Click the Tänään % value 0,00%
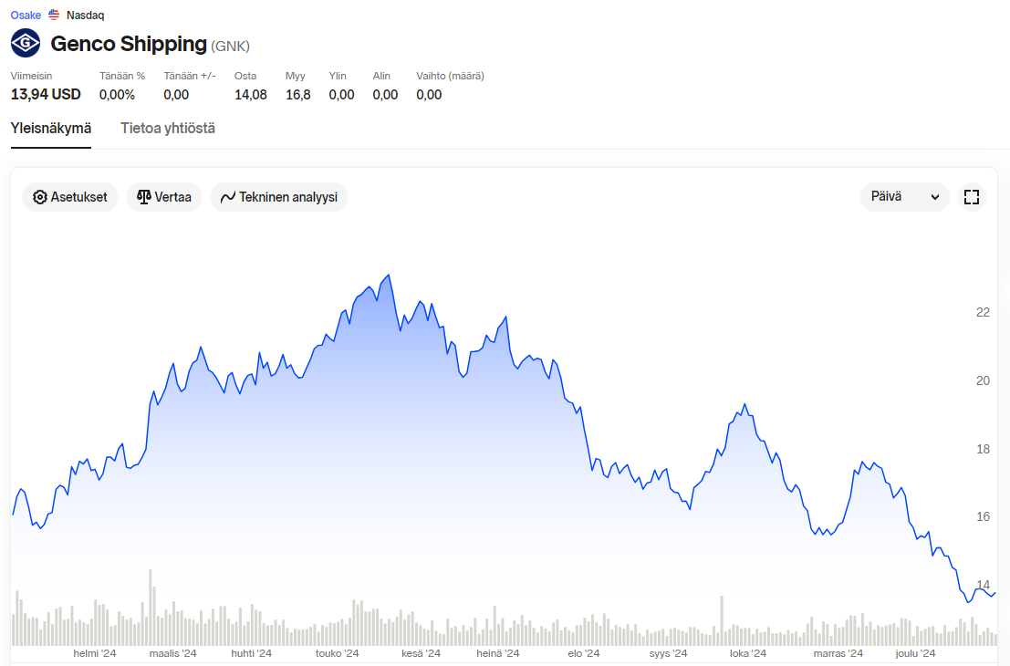The image size is (1010, 666). click(x=117, y=95)
